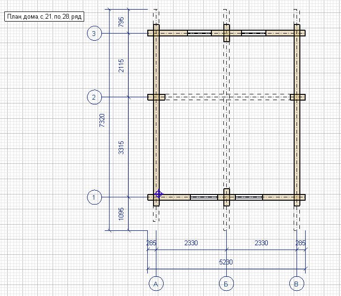
Task: Select axis marker circle Б
Action: (x=226, y=284)
